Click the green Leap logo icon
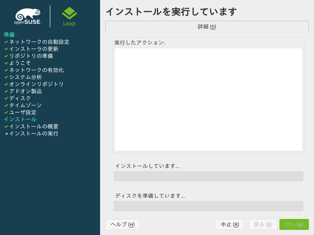 69,13
